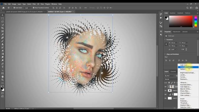Image resolution: width=199 pixels, height=112 pixels.
Task: Click the foreground color swatch in toolbar
Action: click(2, 88)
